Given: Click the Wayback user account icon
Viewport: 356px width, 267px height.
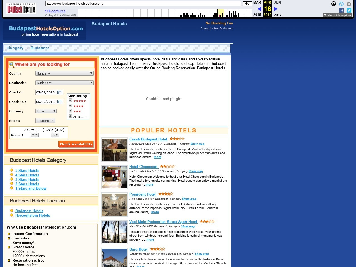Looking at the screenshot, I should 334,4.
